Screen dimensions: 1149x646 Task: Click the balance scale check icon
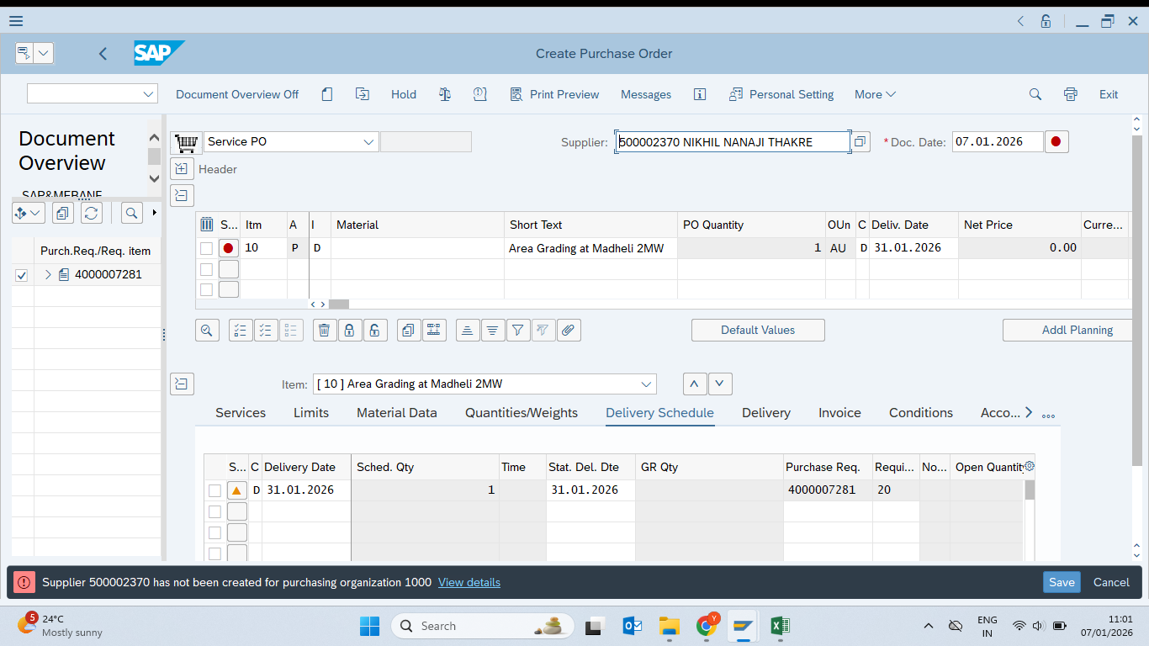pyautogui.click(x=445, y=94)
